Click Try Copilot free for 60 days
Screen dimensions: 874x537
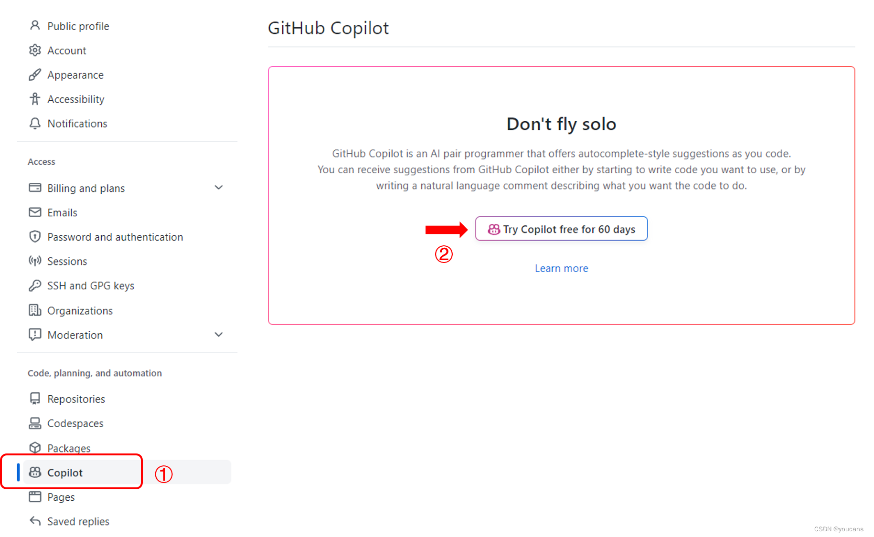point(561,229)
